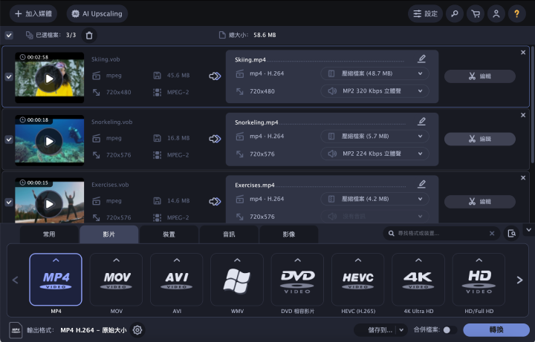Viewport: 535px width, 342px height.
Task: Click the Skiing.mp4 output filename
Action: 250,59
